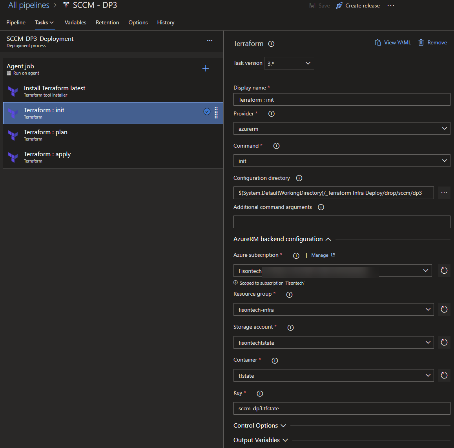Browse for Configuration directory path
454x448 pixels.
(x=444, y=193)
